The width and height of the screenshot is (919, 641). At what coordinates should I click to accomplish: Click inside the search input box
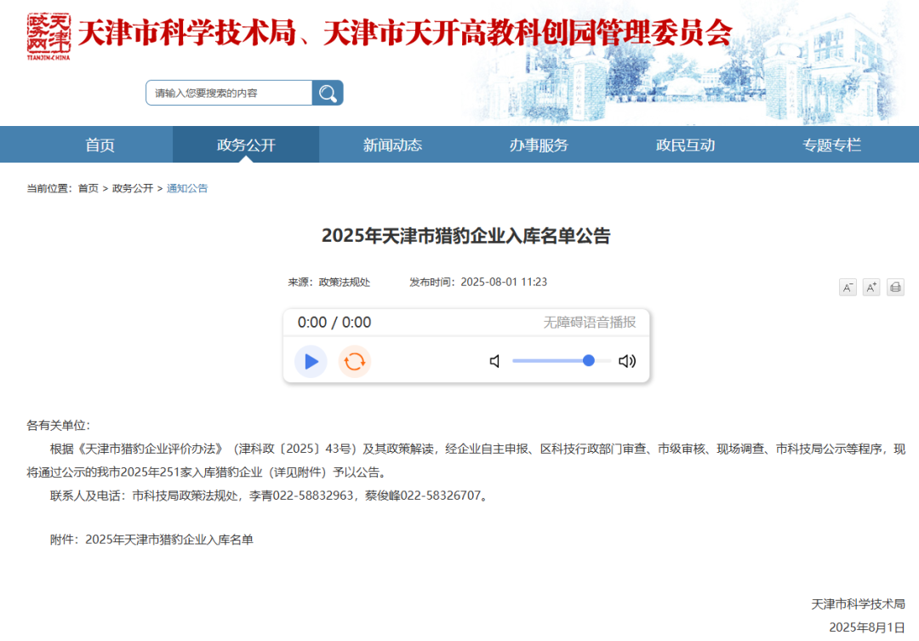tap(225, 92)
